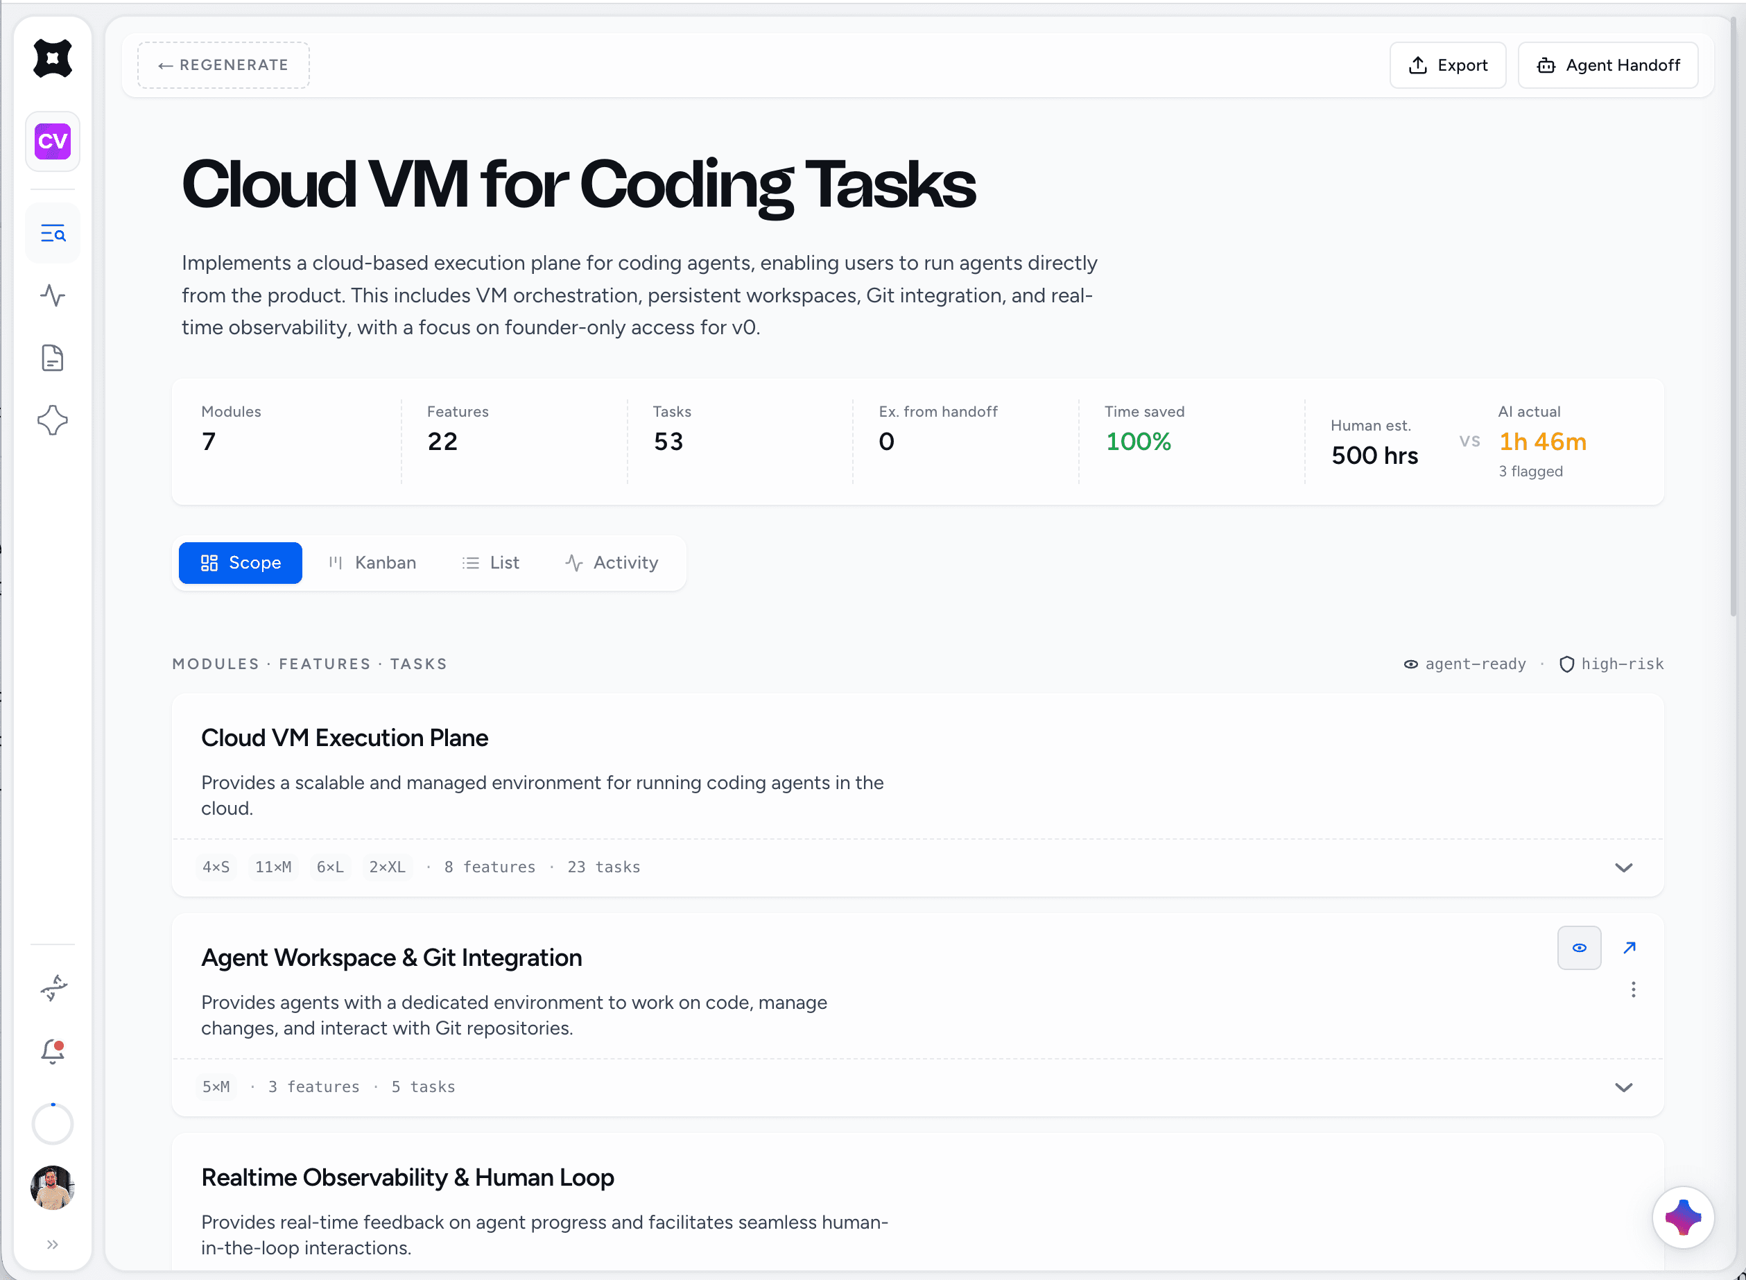Click the 100% time saved value
The width and height of the screenshot is (1746, 1280).
1137,442
